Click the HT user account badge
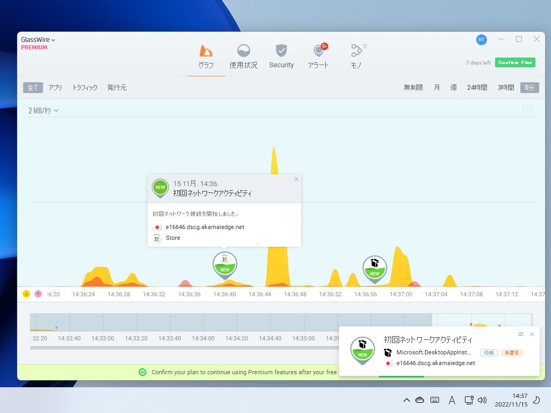 [x=481, y=39]
